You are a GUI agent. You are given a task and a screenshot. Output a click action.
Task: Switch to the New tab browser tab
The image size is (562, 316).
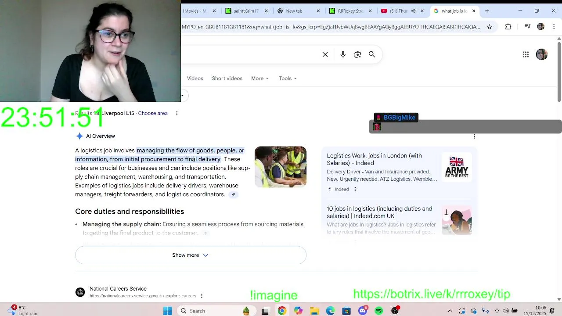tap(294, 11)
